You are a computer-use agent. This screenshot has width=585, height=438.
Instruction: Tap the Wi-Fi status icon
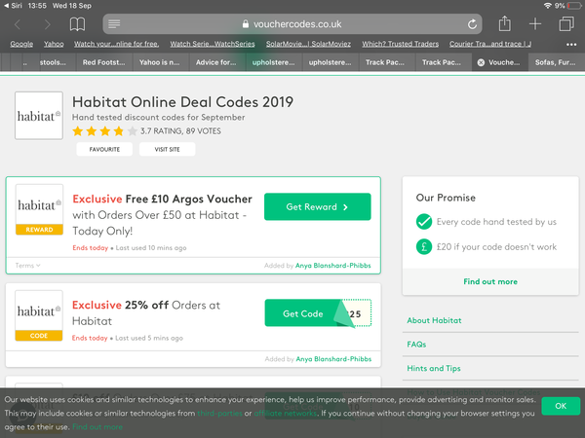pos(547,6)
